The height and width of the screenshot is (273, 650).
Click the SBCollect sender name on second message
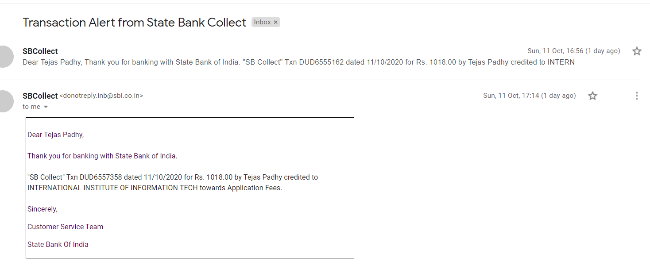(x=40, y=96)
